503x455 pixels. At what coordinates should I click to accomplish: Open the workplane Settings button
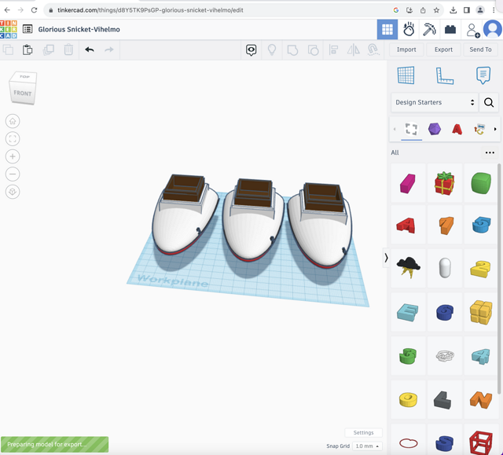(363, 432)
